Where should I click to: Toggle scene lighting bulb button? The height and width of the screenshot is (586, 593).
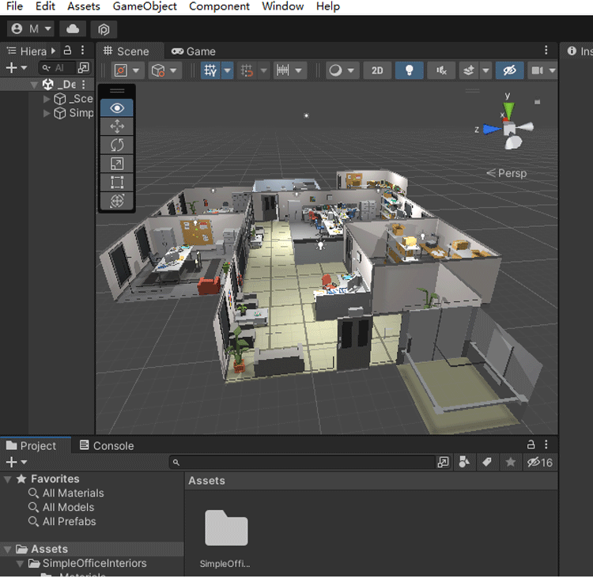tap(409, 70)
